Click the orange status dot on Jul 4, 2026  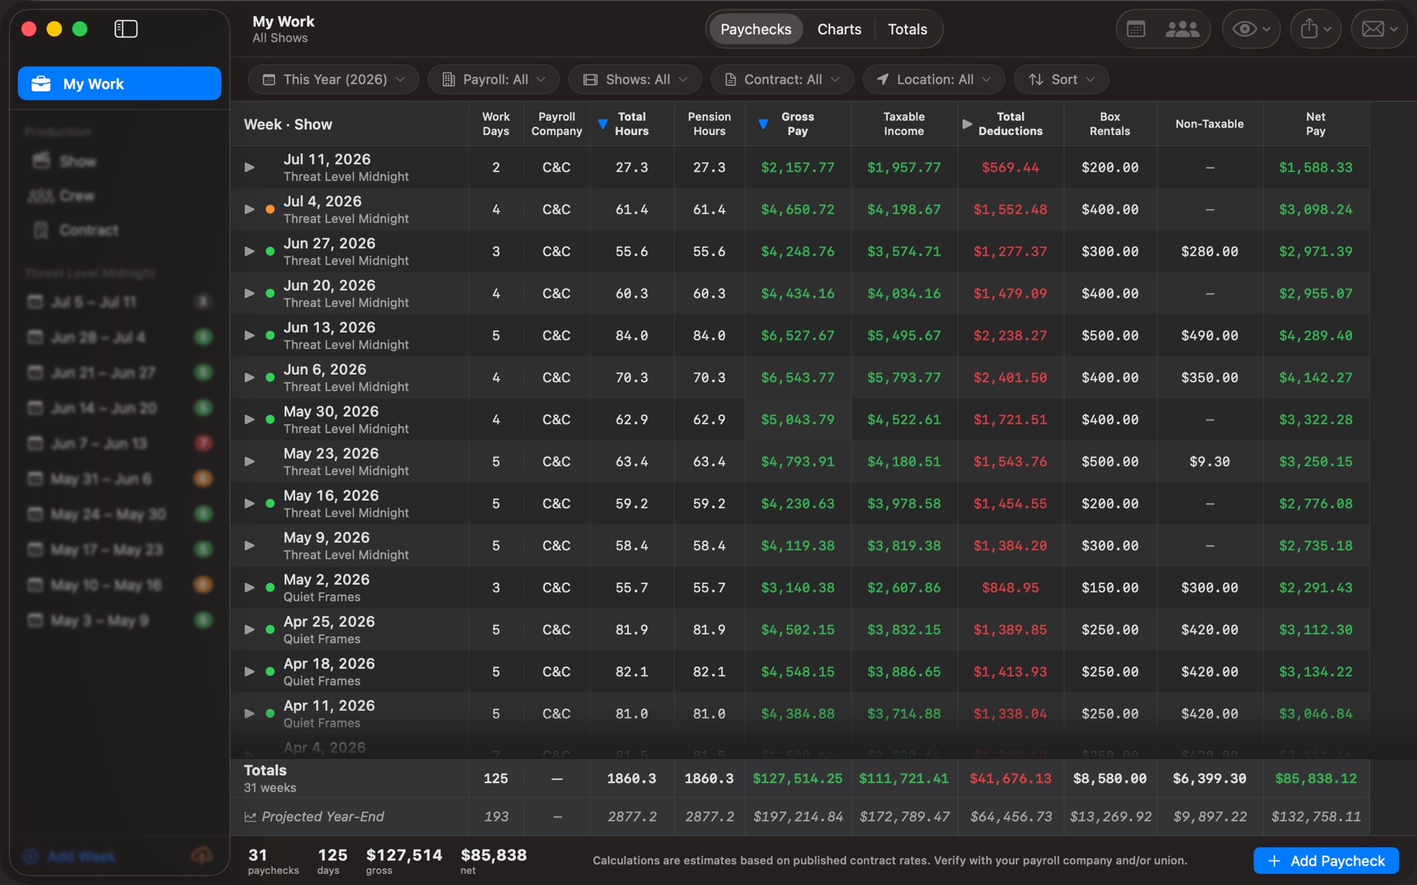tap(270, 209)
